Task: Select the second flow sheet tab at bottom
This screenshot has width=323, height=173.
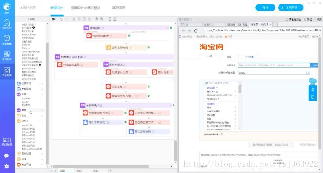Action: pos(79,171)
